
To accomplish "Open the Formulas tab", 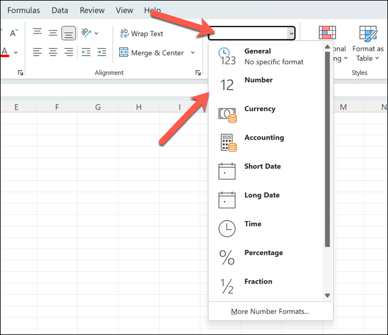I will [x=23, y=10].
